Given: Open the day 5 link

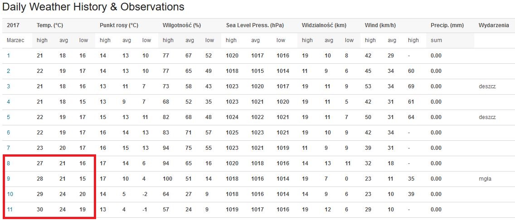Looking at the screenshot, I should [9, 117].
